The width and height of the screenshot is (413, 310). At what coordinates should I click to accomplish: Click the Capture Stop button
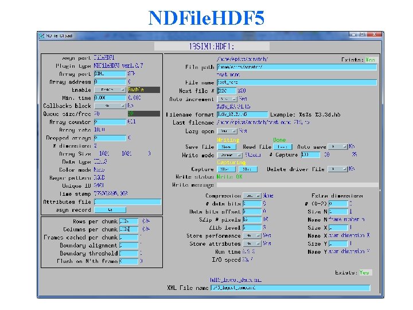click(248, 169)
